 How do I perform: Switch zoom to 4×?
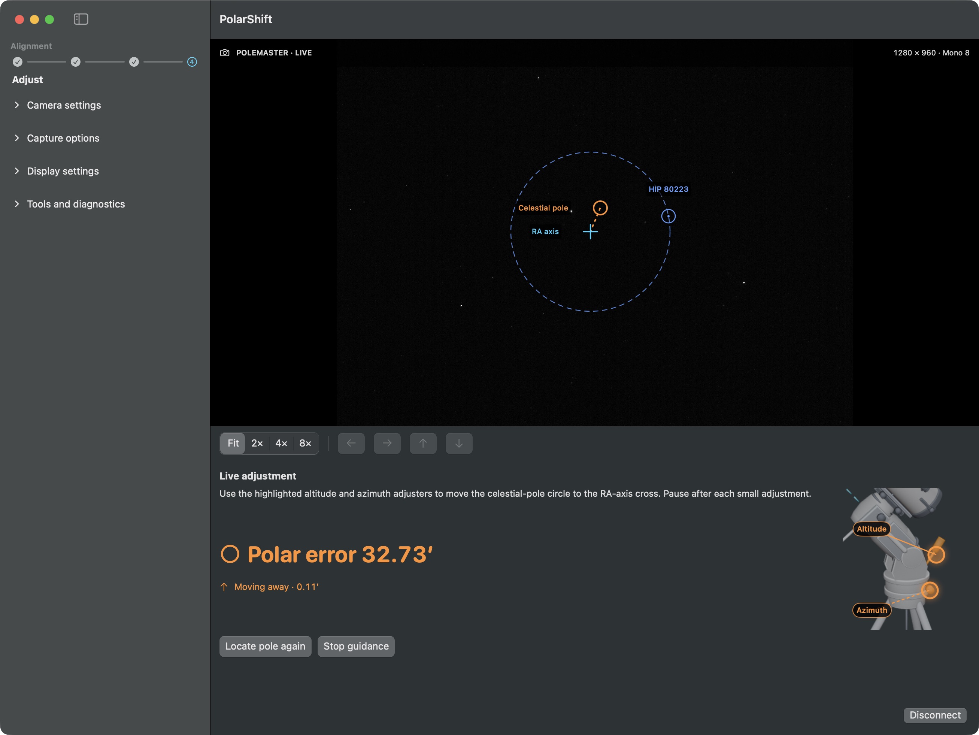pos(281,443)
